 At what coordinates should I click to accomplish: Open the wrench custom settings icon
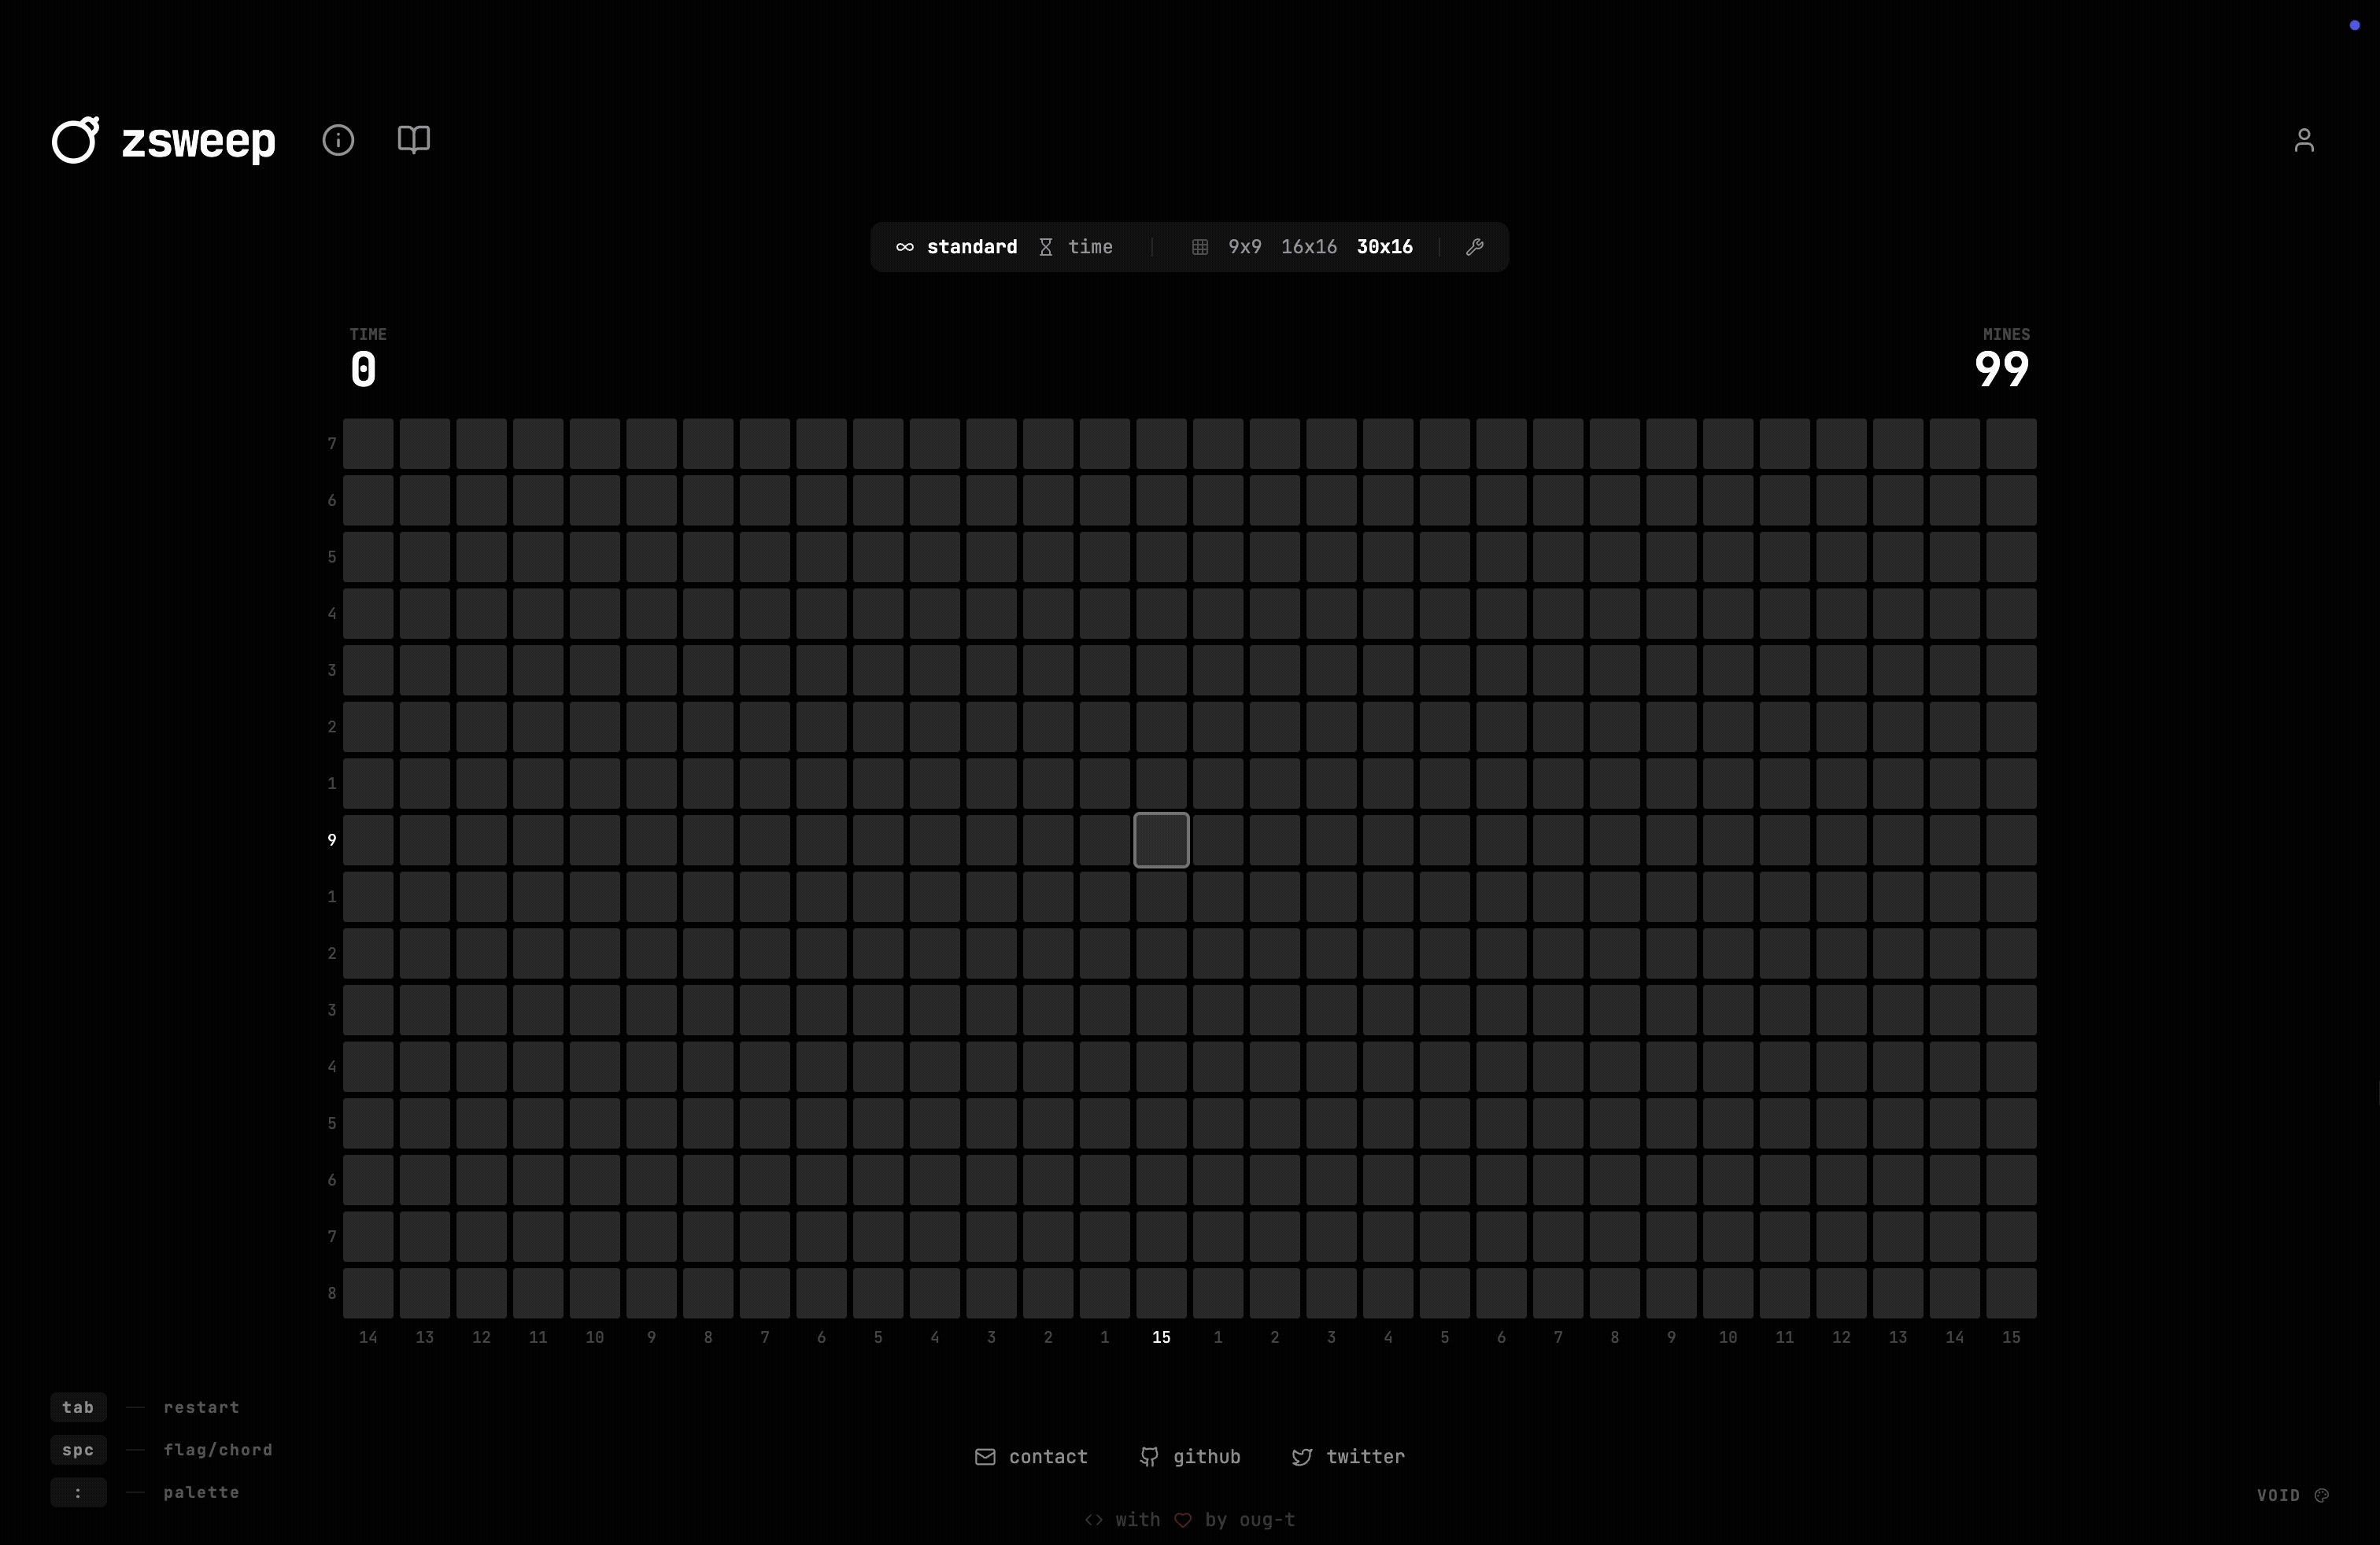1474,247
